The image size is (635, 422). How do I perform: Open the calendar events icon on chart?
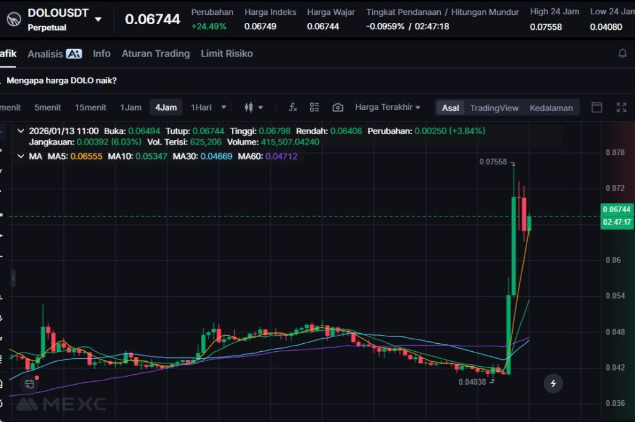click(x=29, y=384)
